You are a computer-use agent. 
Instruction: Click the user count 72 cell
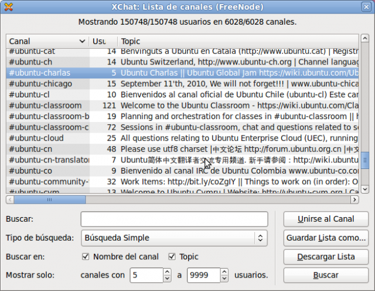click(x=111, y=127)
